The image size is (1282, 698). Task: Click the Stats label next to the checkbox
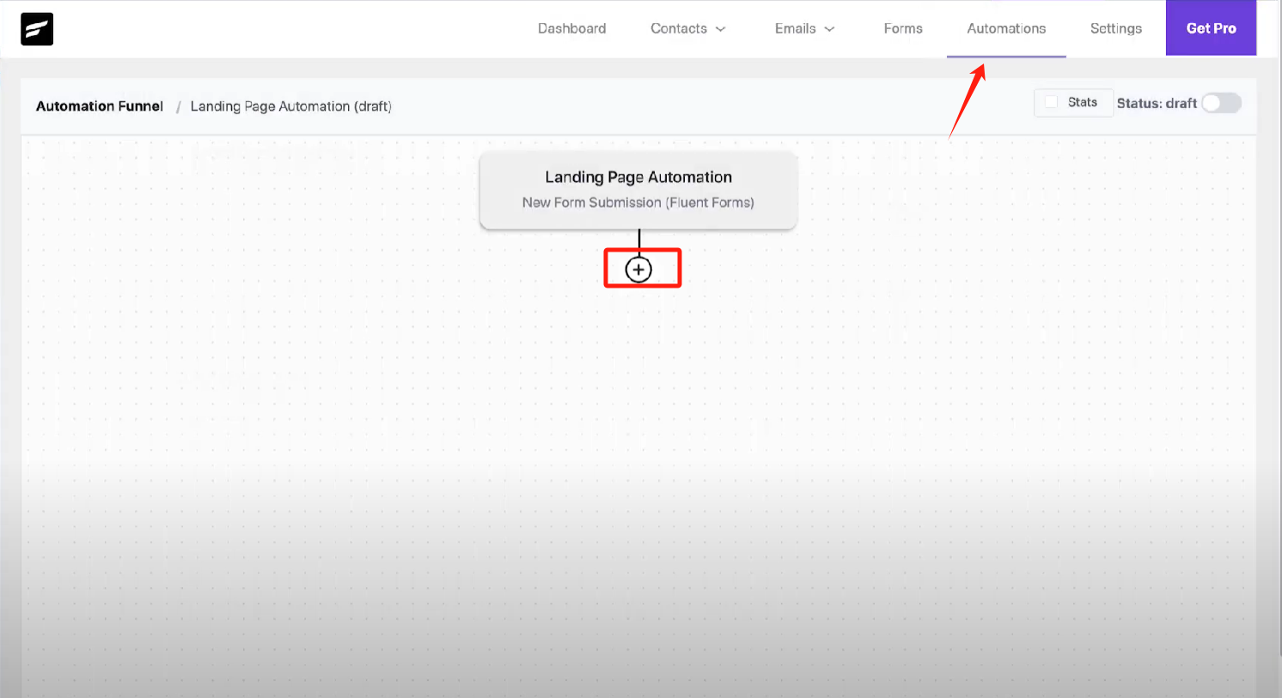(1084, 102)
